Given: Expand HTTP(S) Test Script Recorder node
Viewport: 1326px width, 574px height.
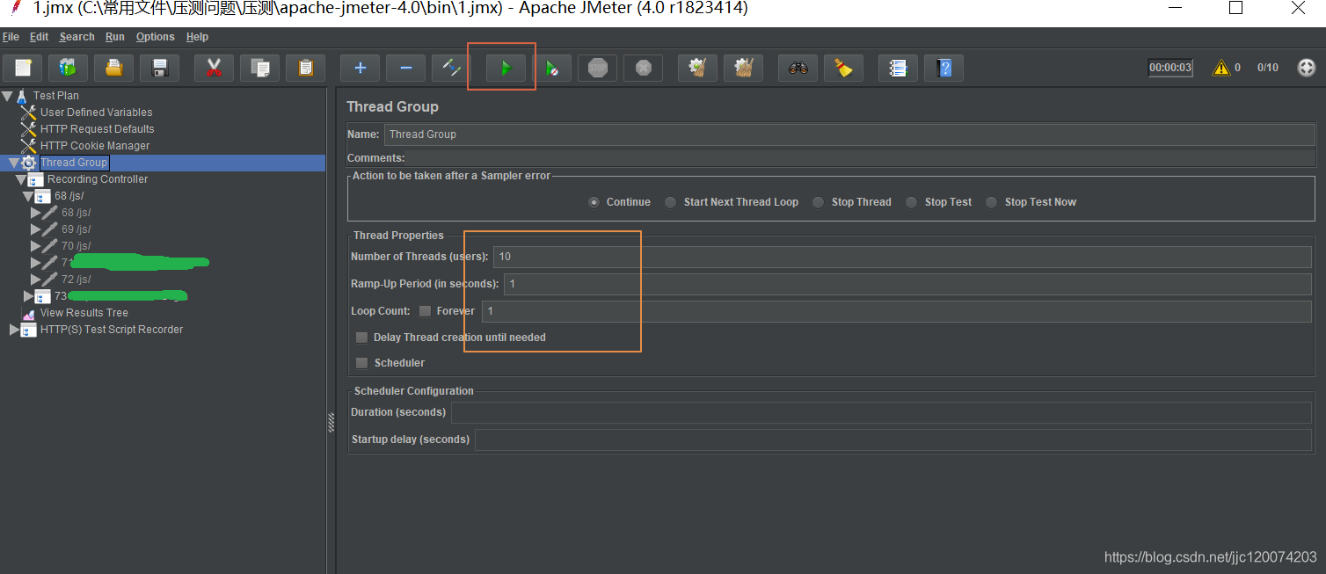Looking at the screenshot, I should coord(14,330).
